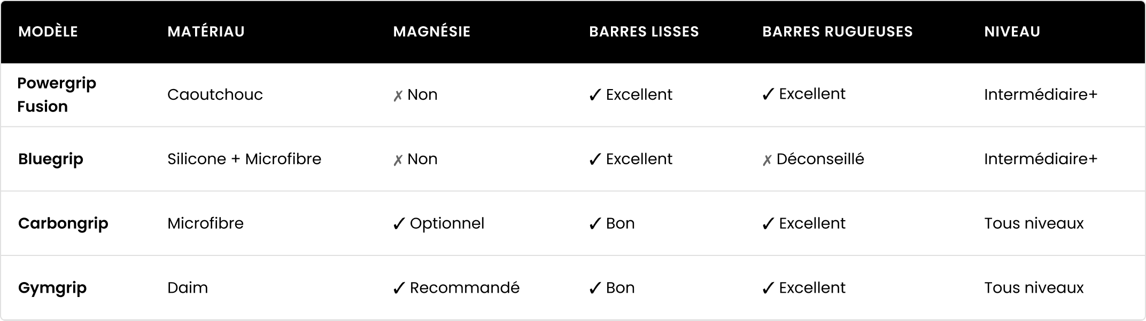The height and width of the screenshot is (321, 1146).
Task: Click the Niveau column header
Action: 1012,31
